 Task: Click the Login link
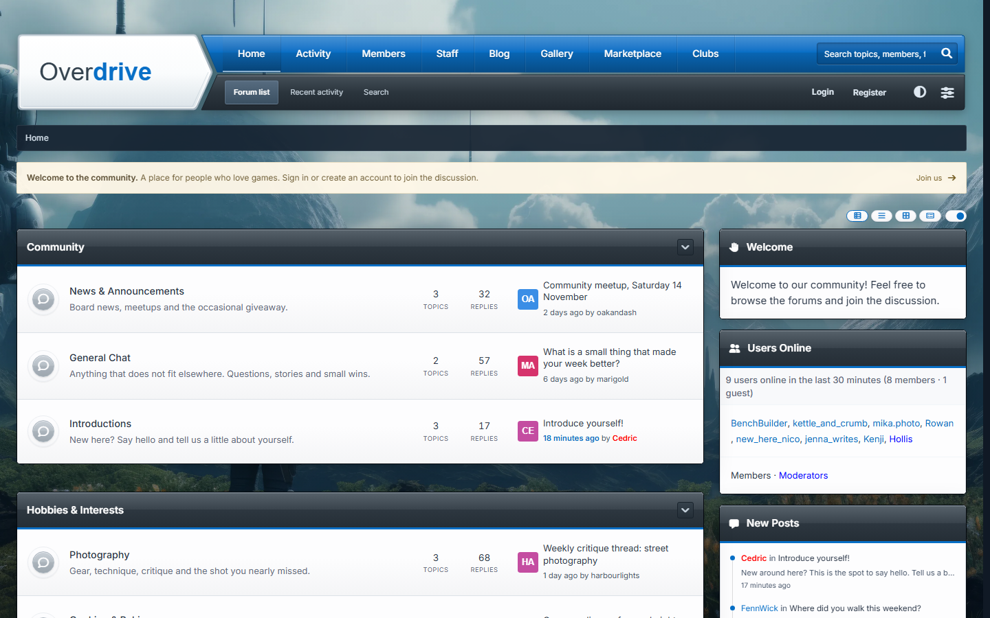coord(822,92)
